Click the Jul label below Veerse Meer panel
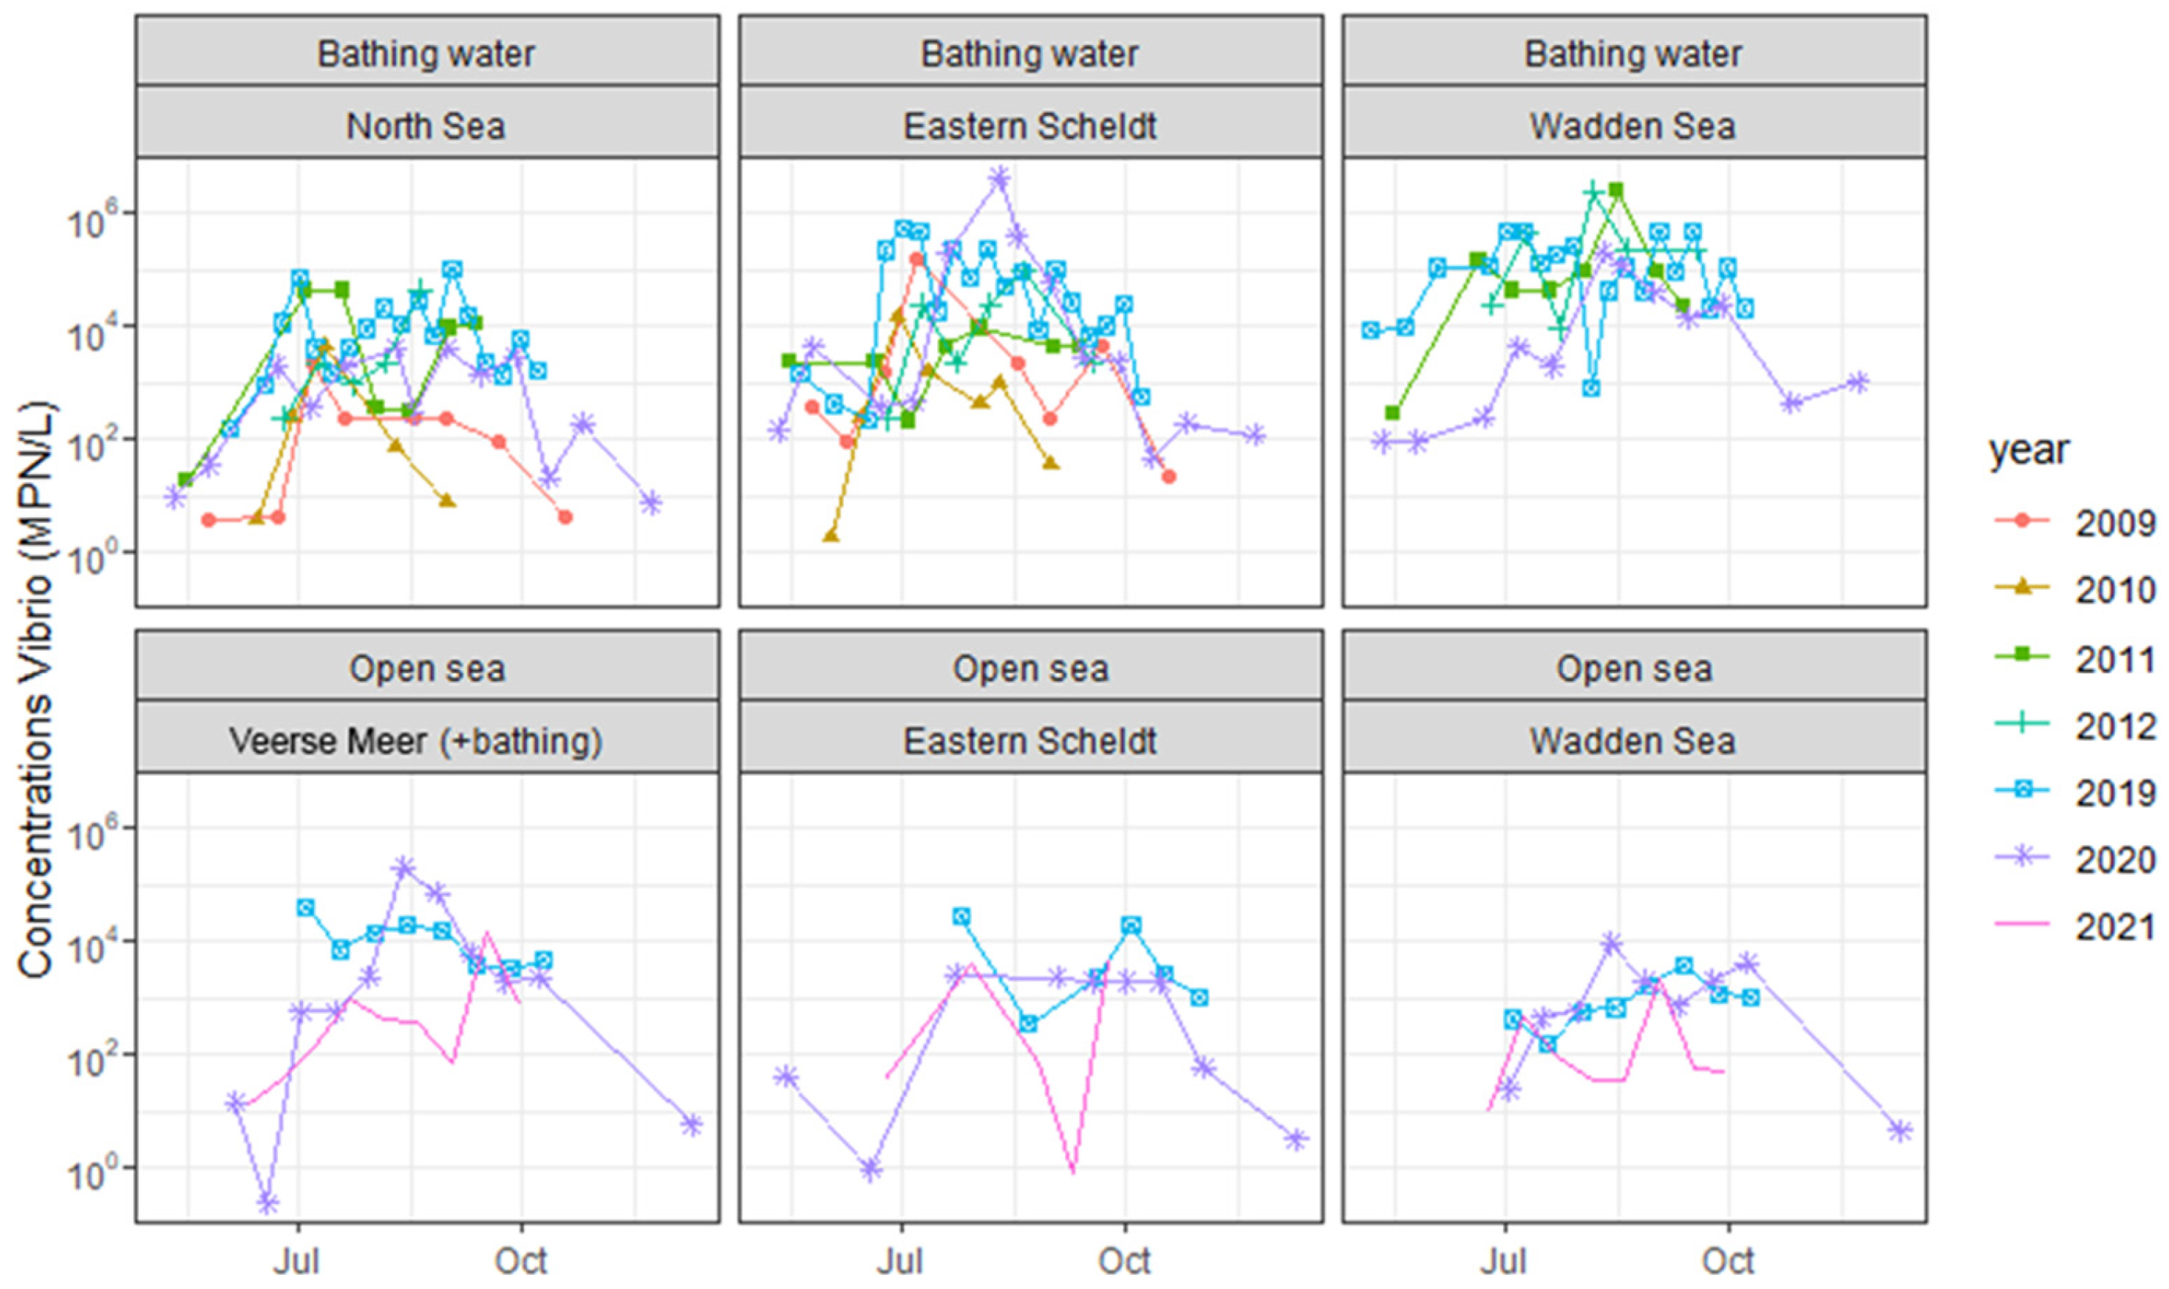Image resolution: width=2169 pixels, height=1289 pixels. 298,1261
